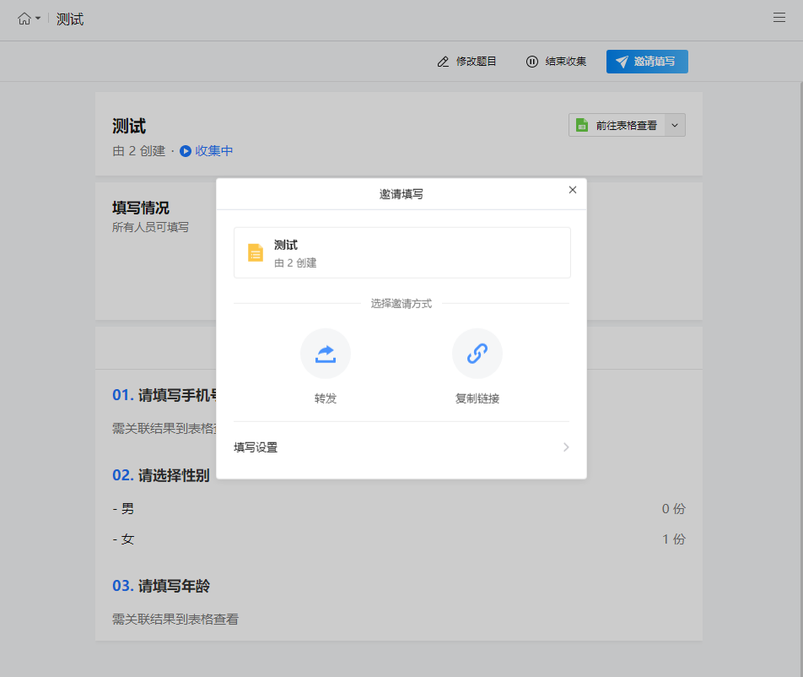Viewport: 803px width, 677px height.
Task: Click the 收集中 status link
Action: click(214, 151)
